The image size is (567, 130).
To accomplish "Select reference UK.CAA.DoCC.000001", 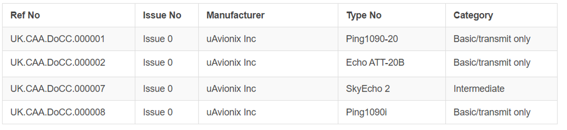I will point(58,39).
